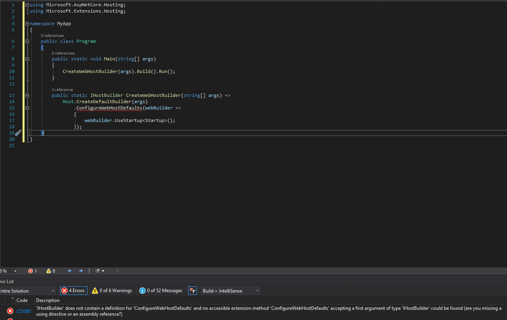
Task: Click the 0 references lens above Main
Action: (63, 53)
